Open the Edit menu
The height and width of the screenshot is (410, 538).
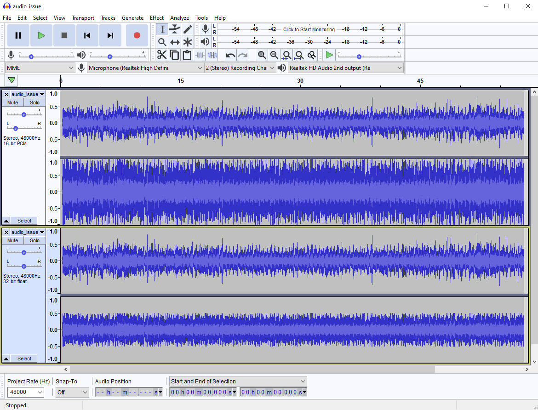[22, 18]
